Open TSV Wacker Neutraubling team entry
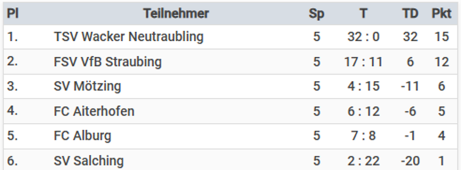 pos(128,37)
